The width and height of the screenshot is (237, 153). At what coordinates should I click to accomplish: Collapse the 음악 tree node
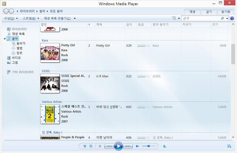5,39
